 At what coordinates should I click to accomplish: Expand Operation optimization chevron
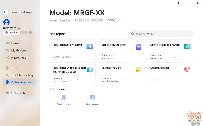point(78,80)
